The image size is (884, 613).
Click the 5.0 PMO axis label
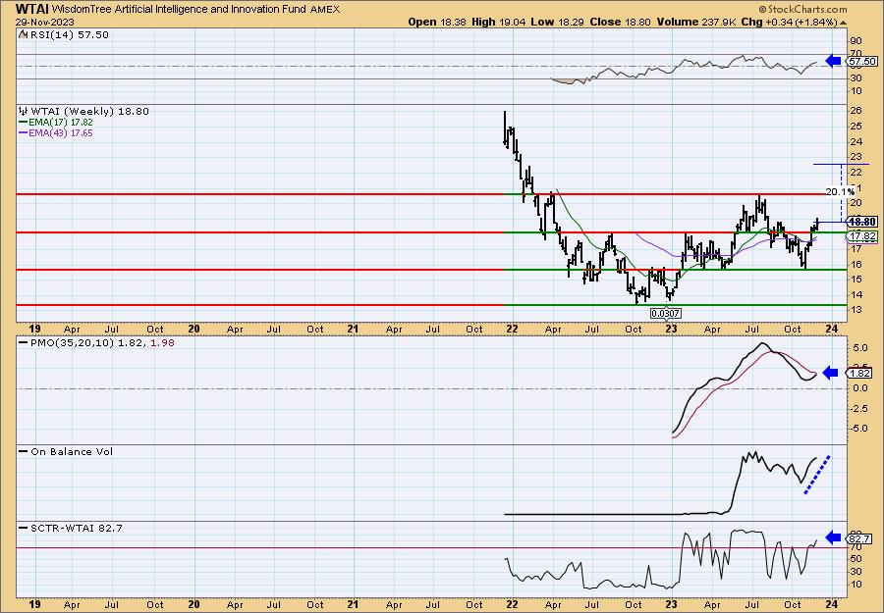tap(859, 348)
